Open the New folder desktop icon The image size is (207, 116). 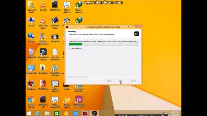pos(43,69)
